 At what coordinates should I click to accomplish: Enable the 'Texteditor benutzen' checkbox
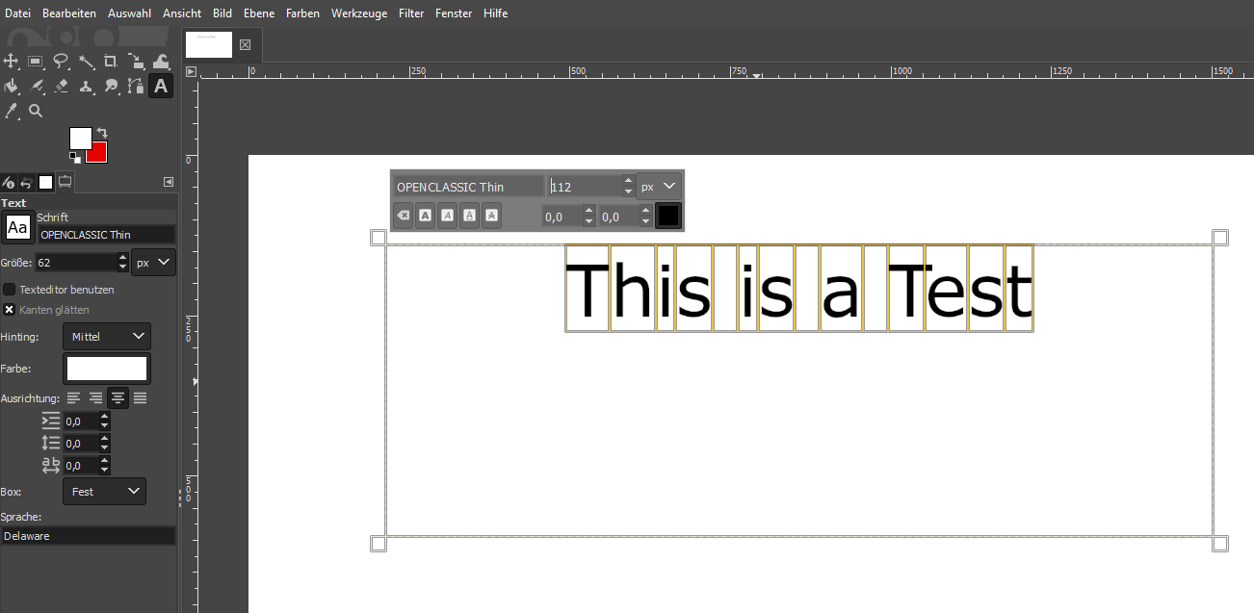click(10, 290)
